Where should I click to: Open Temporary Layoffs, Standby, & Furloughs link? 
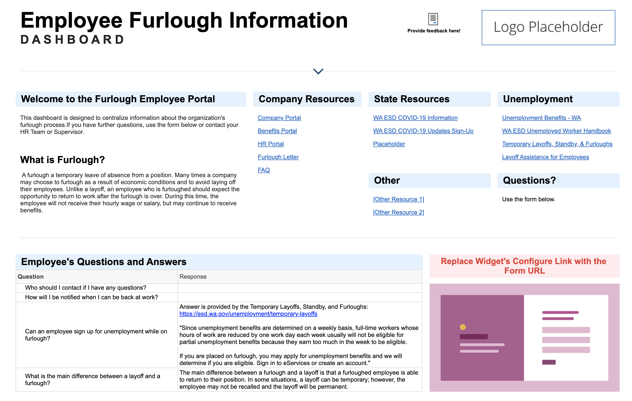(x=557, y=144)
